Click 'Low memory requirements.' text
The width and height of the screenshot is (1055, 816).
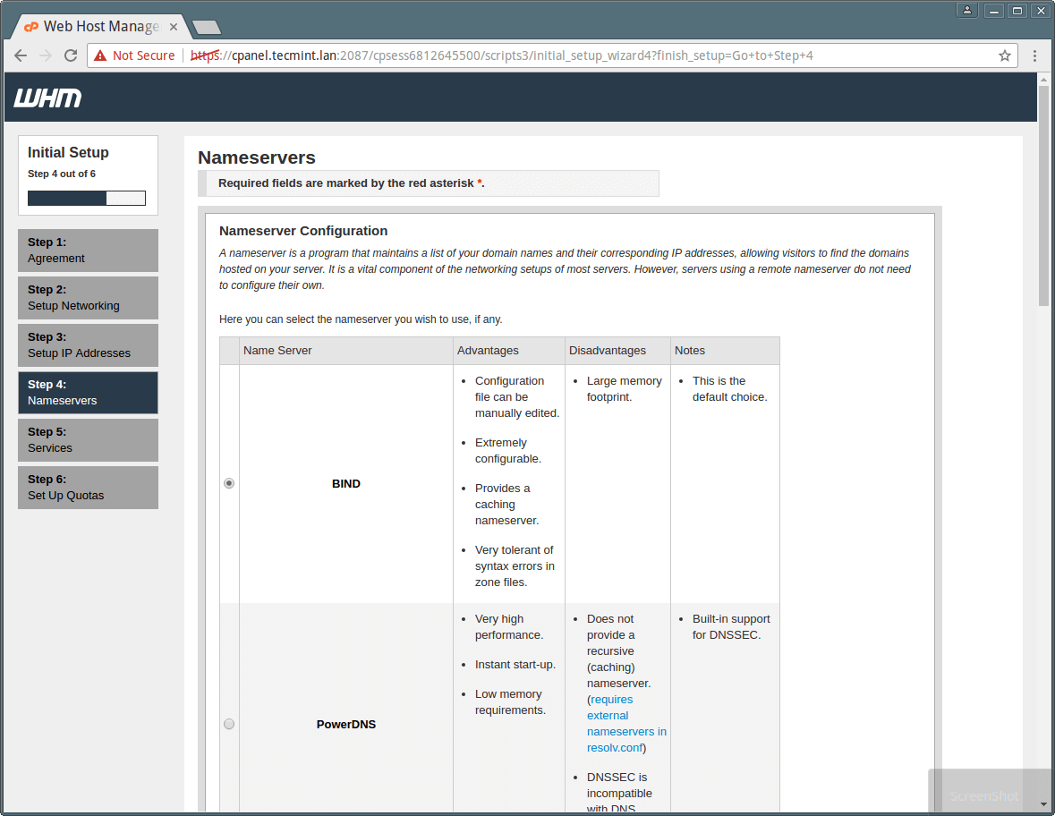tap(510, 702)
